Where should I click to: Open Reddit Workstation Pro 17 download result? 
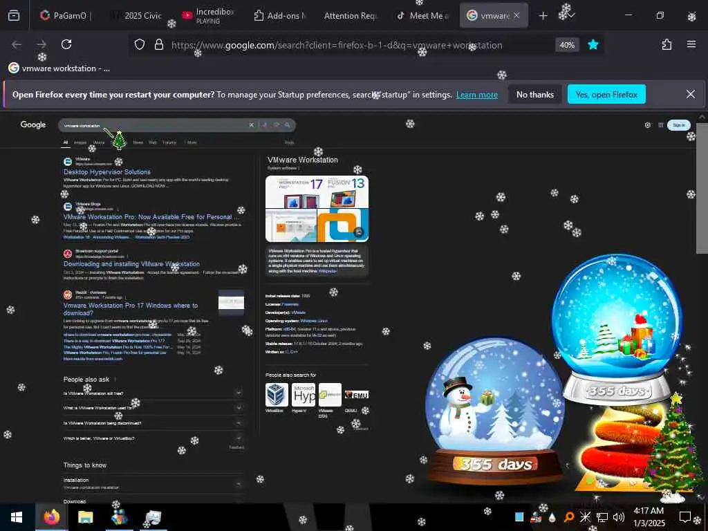[131, 309]
